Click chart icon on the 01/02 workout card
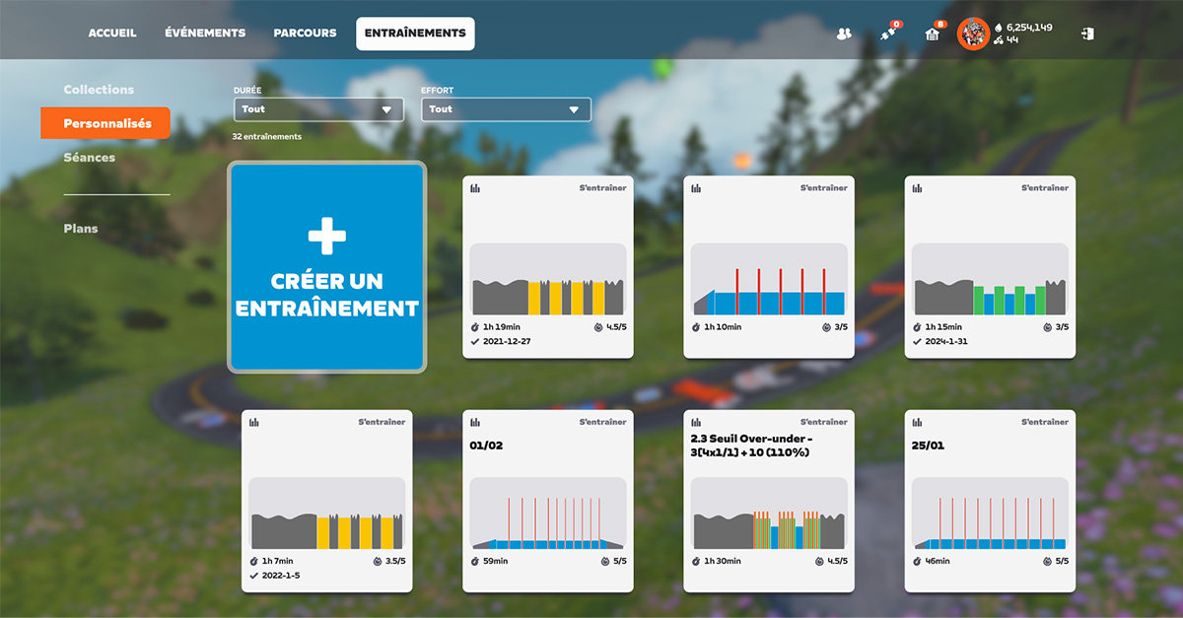1183x618 pixels. pos(475,422)
